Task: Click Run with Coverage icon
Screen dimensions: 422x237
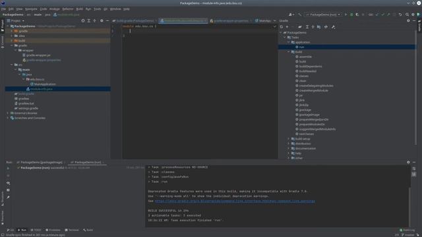Action: tap(357, 14)
